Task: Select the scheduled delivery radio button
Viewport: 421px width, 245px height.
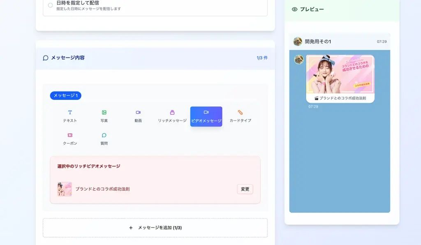Action: click(50, 5)
